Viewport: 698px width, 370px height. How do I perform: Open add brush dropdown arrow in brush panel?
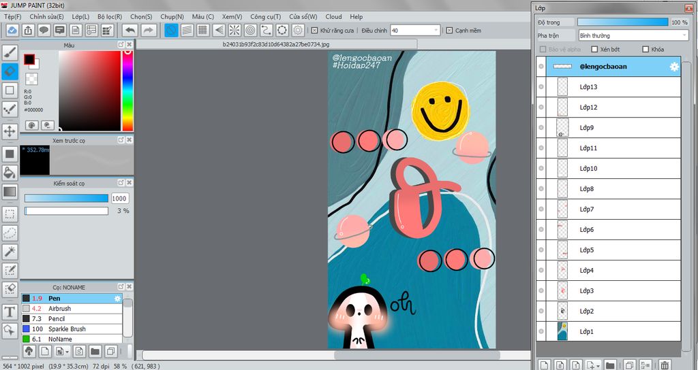pos(67,352)
